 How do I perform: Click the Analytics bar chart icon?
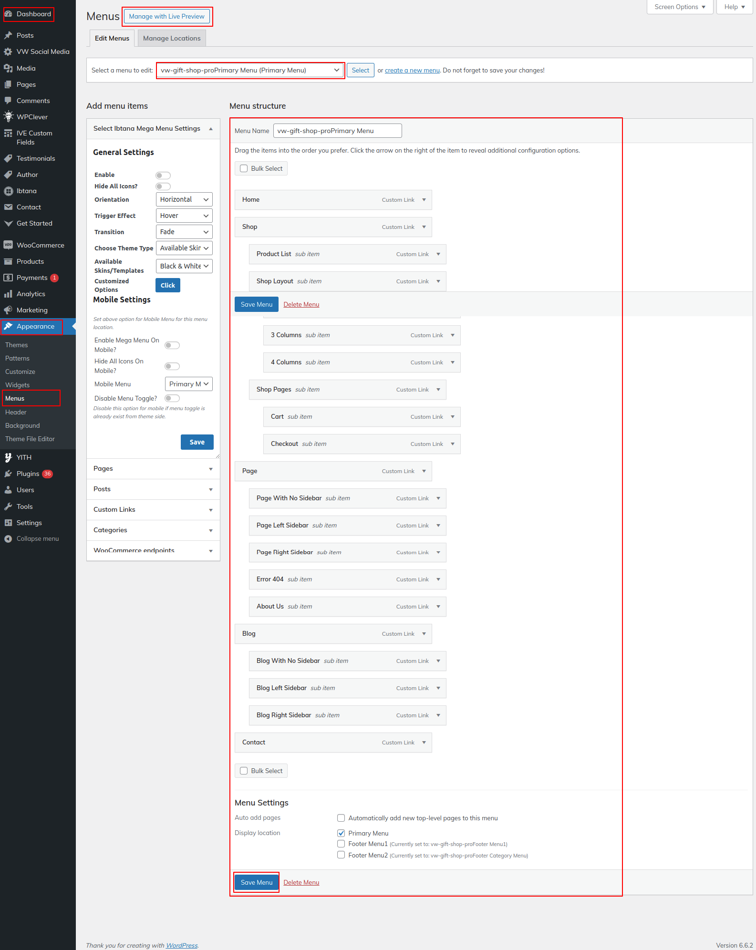click(x=8, y=294)
